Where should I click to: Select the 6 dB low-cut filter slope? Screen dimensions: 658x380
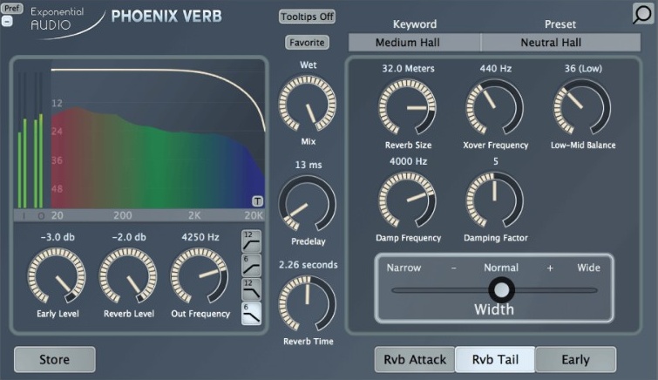251,265
